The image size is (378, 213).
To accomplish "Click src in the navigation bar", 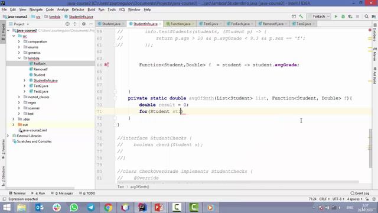I will (38, 17).
